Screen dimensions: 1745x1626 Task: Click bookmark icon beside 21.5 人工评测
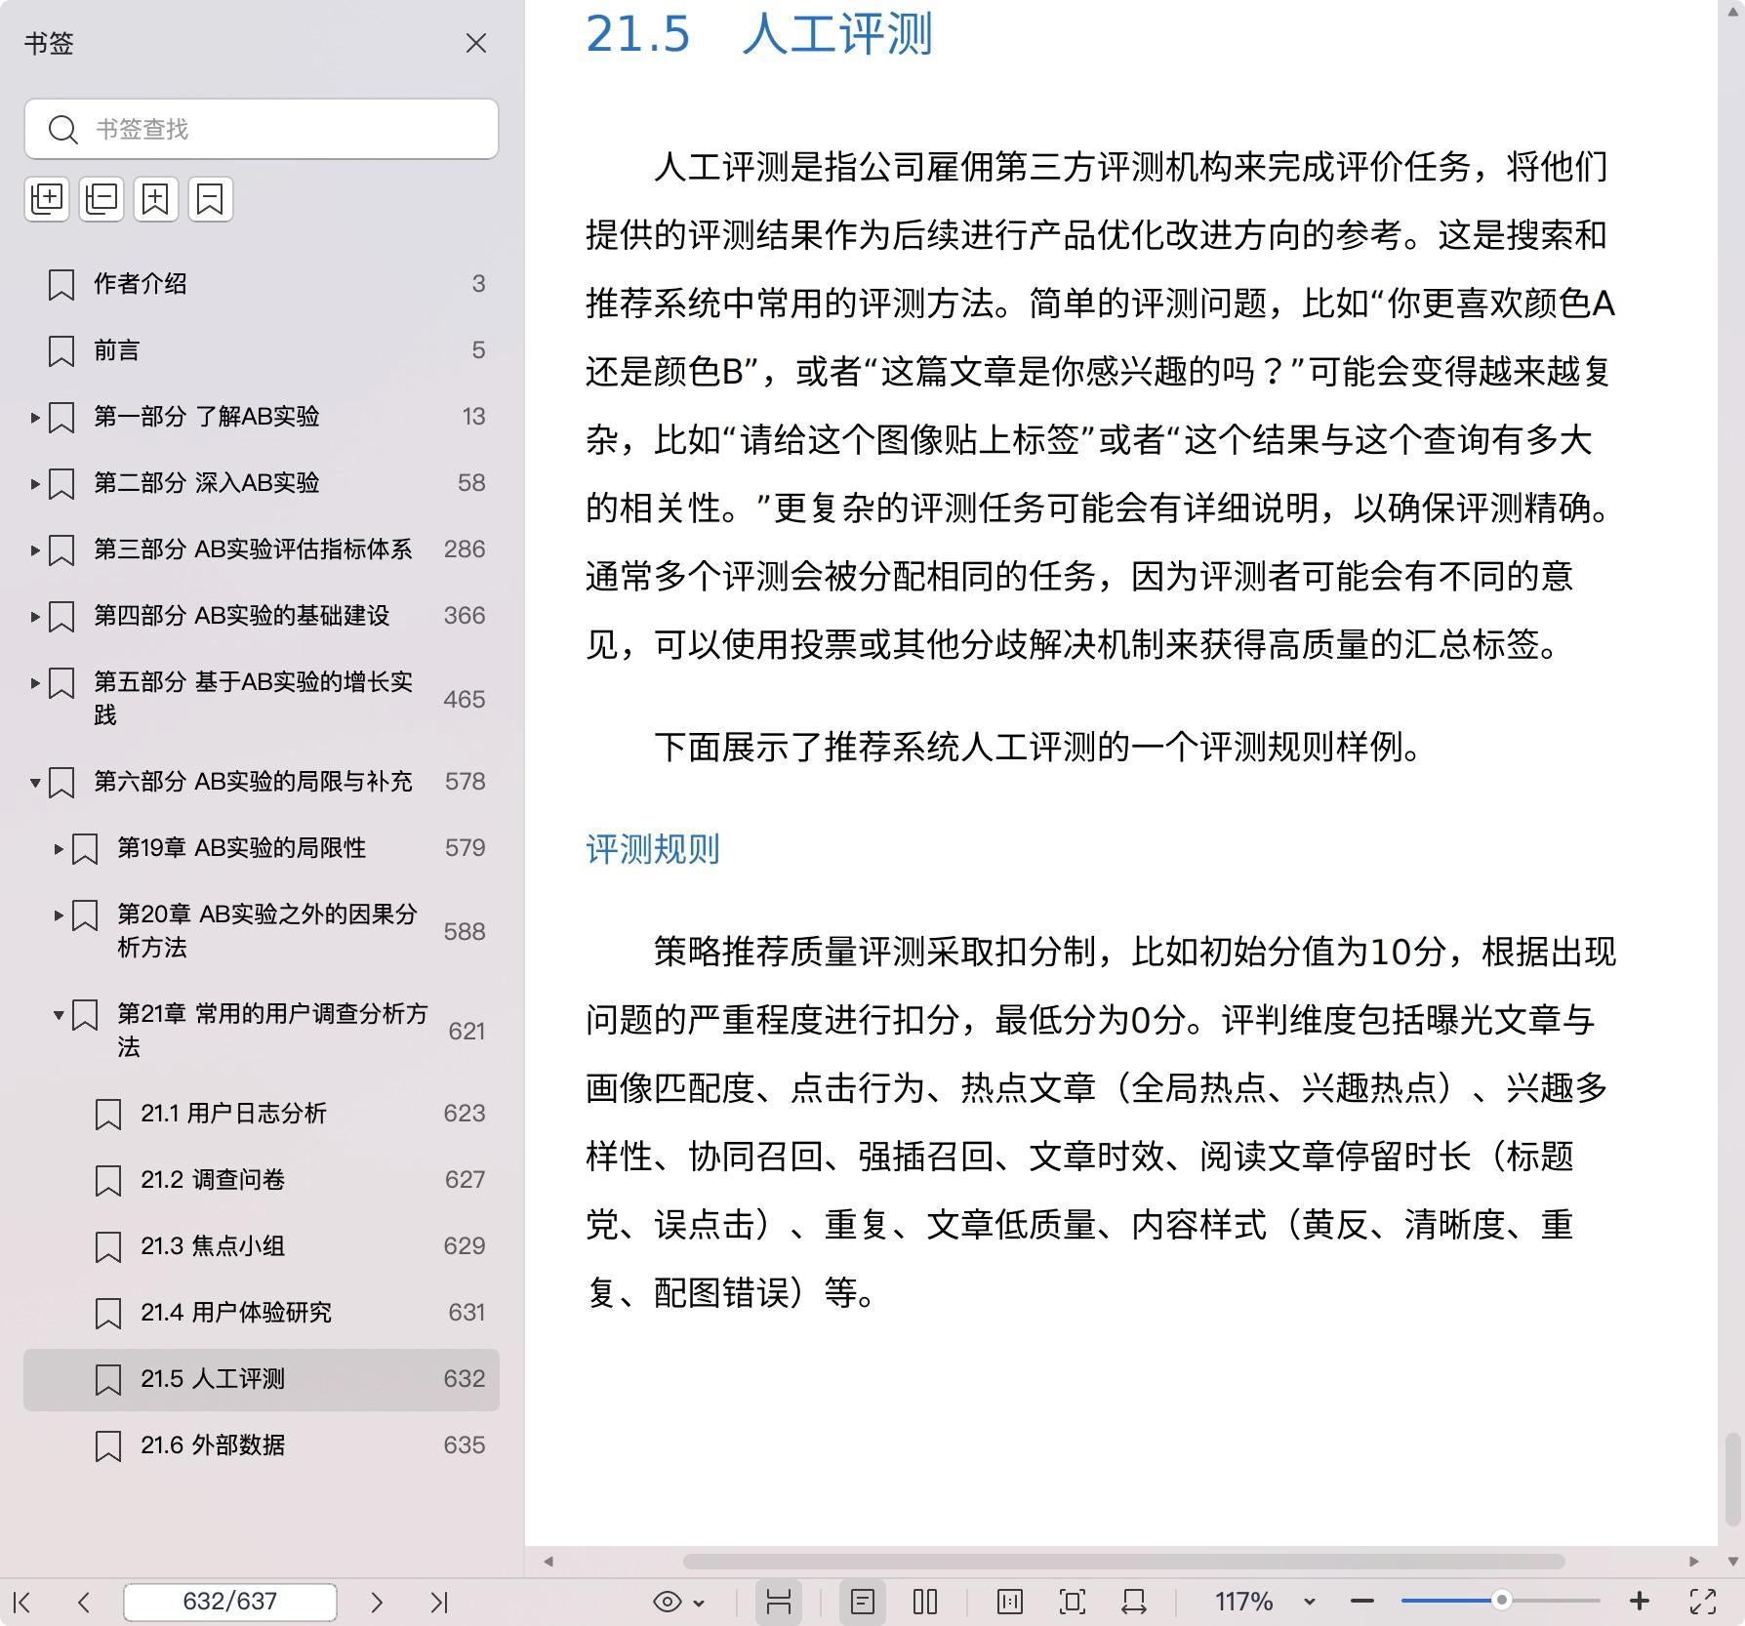(107, 1380)
